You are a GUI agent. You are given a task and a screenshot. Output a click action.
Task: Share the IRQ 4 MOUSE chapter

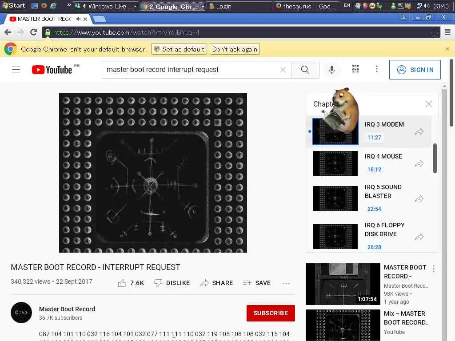[419, 164]
